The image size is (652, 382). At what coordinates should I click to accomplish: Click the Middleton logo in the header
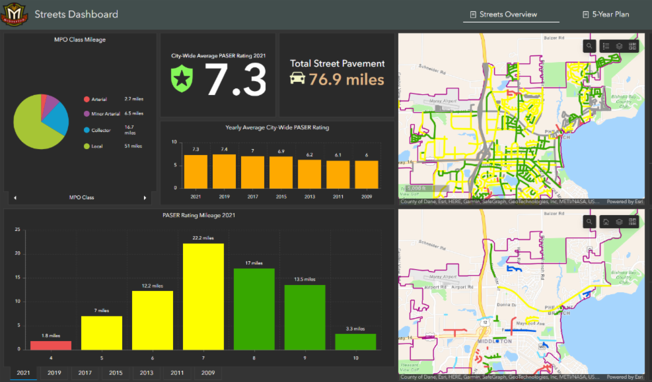[15, 14]
